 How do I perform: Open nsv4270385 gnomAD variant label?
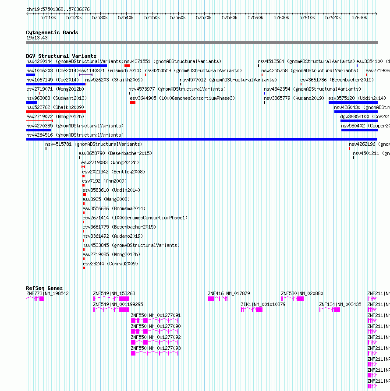click(x=75, y=126)
